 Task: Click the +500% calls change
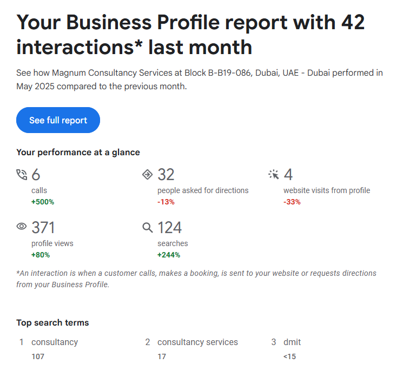pyautogui.click(x=43, y=202)
